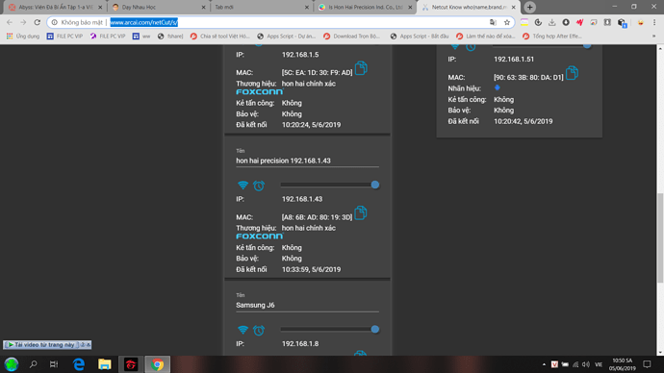Copy MAC address A8:6B:AD:80:19:3D icon
The image size is (664, 373).
point(361,212)
